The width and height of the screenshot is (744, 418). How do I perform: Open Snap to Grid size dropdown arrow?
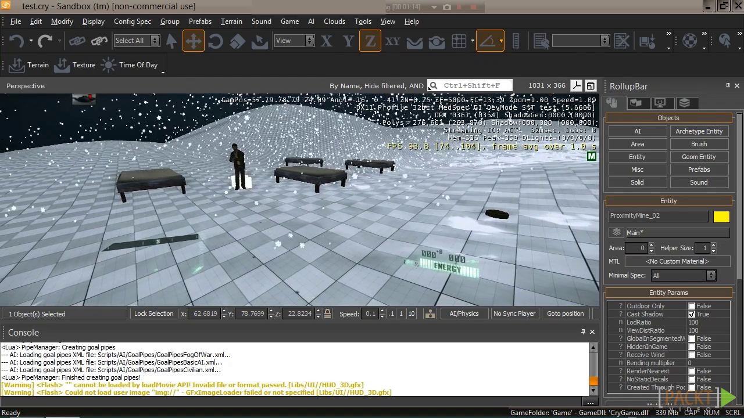[473, 41]
